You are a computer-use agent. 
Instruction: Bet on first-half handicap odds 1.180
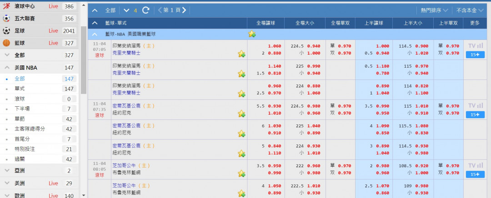382,66
